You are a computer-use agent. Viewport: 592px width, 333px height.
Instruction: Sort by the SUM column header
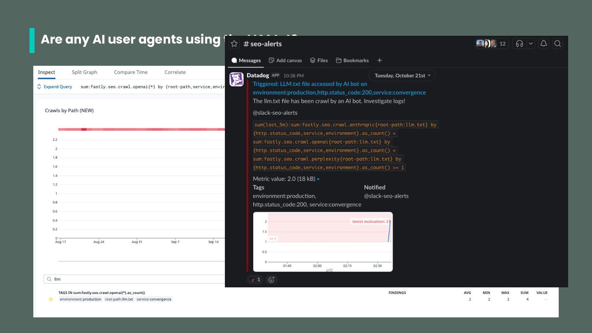pos(524,293)
